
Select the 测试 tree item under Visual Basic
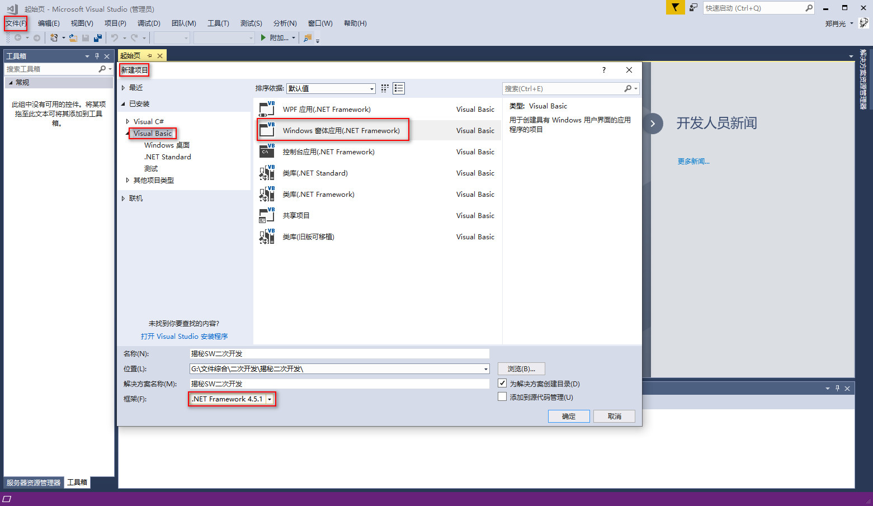click(x=151, y=169)
